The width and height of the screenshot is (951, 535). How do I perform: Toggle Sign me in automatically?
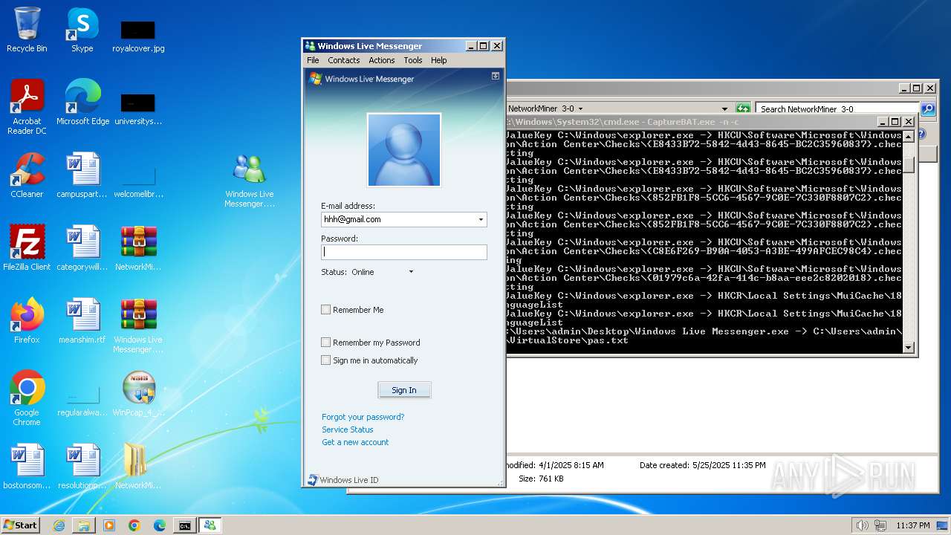tap(325, 360)
